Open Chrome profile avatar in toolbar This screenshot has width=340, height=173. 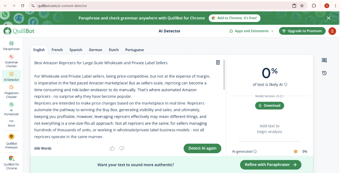(x=327, y=6)
